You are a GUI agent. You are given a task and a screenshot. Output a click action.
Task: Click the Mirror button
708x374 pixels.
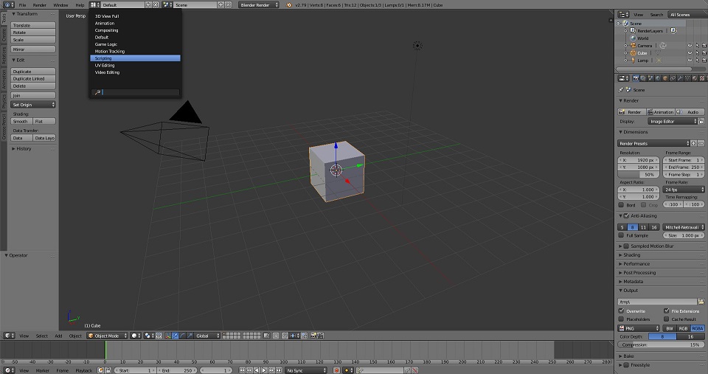pos(33,49)
